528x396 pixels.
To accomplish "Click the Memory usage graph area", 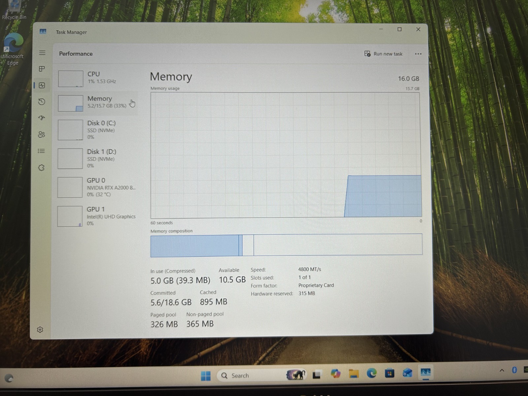I will (286, 155).
